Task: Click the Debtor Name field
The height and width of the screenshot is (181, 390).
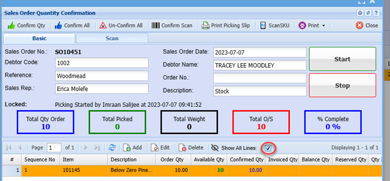Action: point(260,66)
